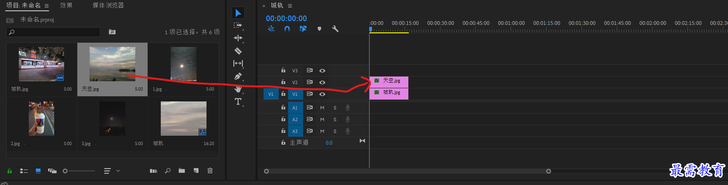Select the Ripple Edit tool
Screen dimensions: 728x185
(x=238, y=38)
